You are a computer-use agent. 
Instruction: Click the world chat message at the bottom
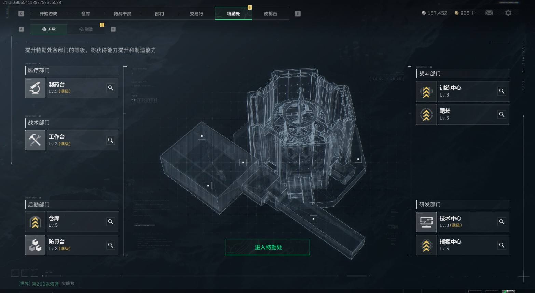point(47,284)
